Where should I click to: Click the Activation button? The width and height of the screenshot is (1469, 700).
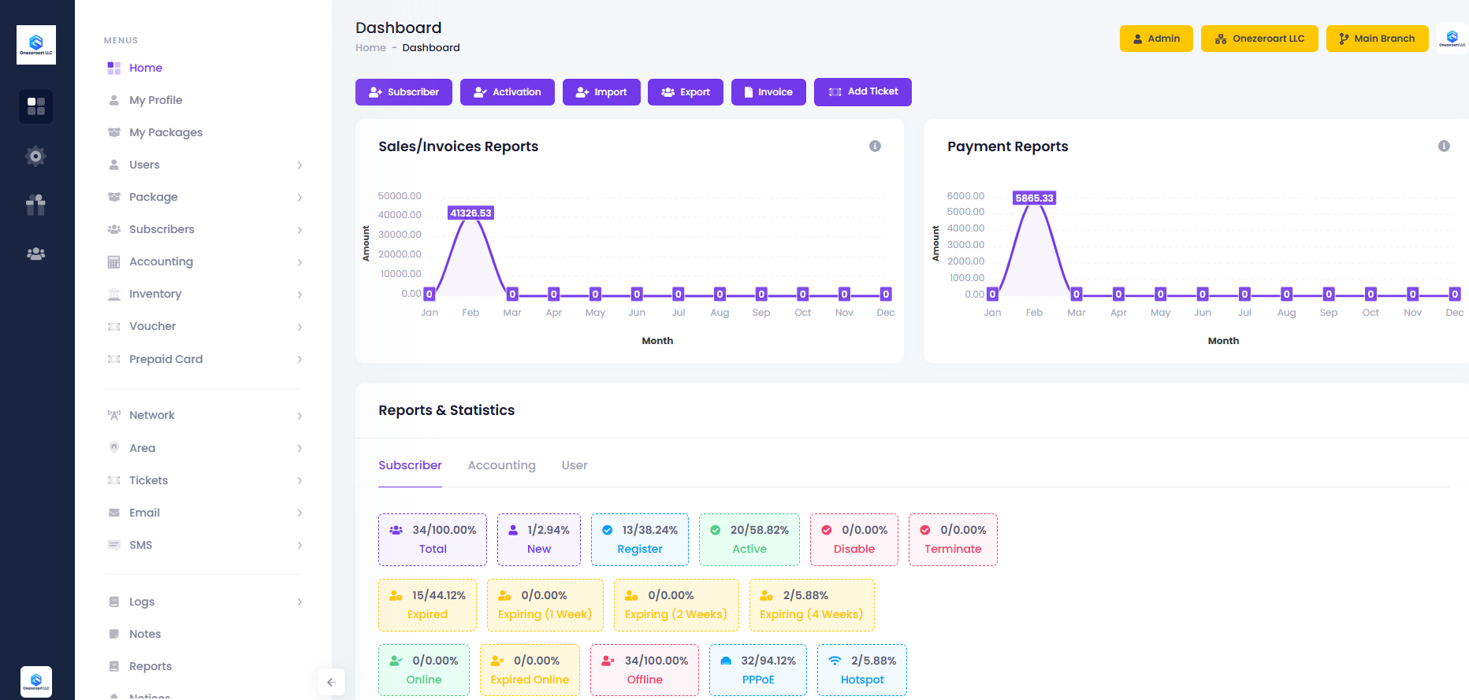pyautogui.click(x=508, y=92)
